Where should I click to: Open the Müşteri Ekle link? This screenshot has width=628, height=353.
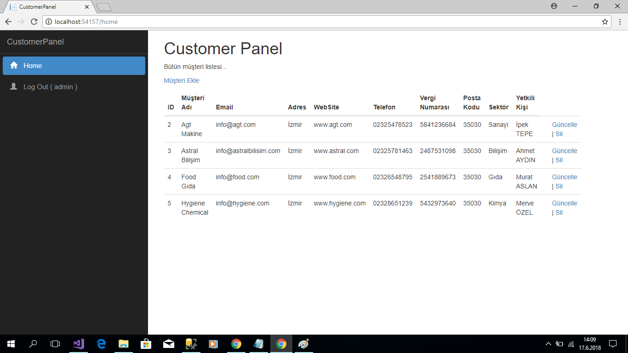click(181, 80)
